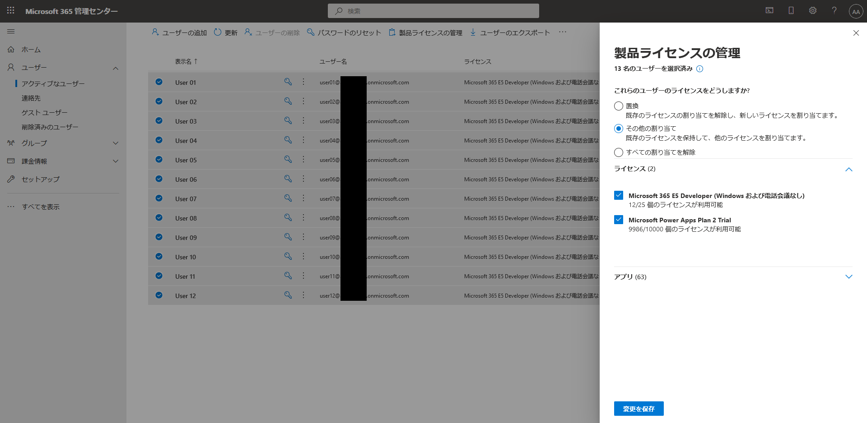Open the User 03 display name link
The width and height of the screenshot is (867, 423).
click(186, 121)
